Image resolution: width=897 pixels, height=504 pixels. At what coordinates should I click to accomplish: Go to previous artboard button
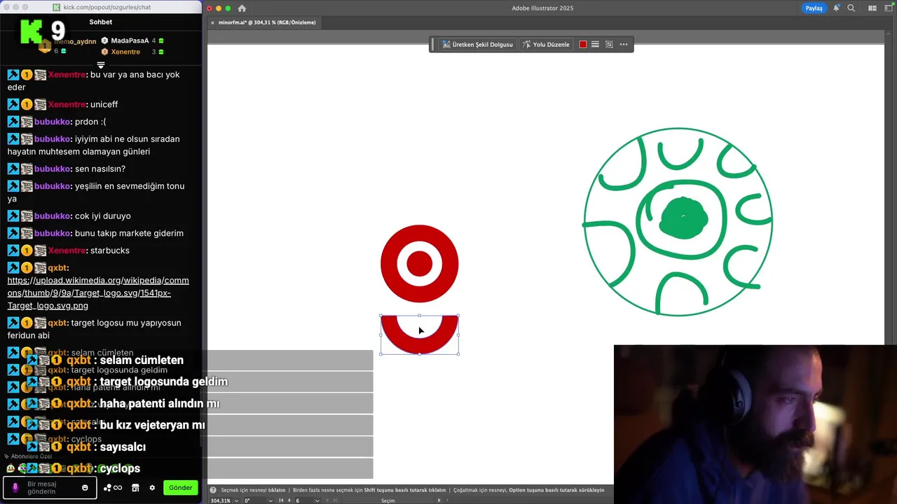(289, 500)
